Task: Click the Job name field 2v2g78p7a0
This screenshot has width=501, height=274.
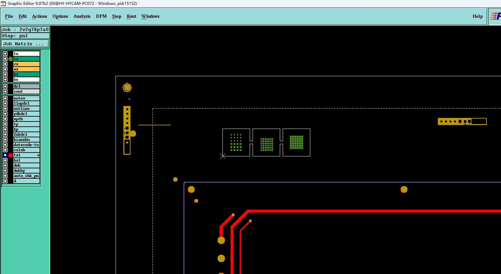Action: 26,29
